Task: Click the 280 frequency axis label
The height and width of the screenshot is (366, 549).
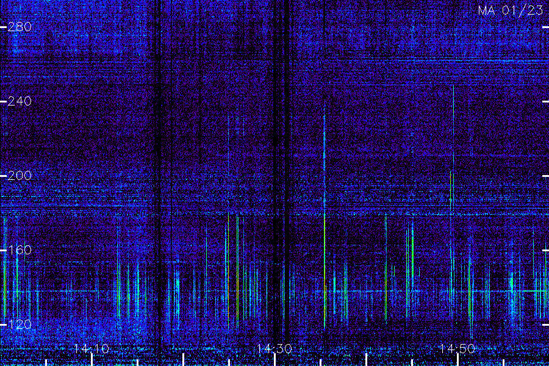Action: click(20, 27)
